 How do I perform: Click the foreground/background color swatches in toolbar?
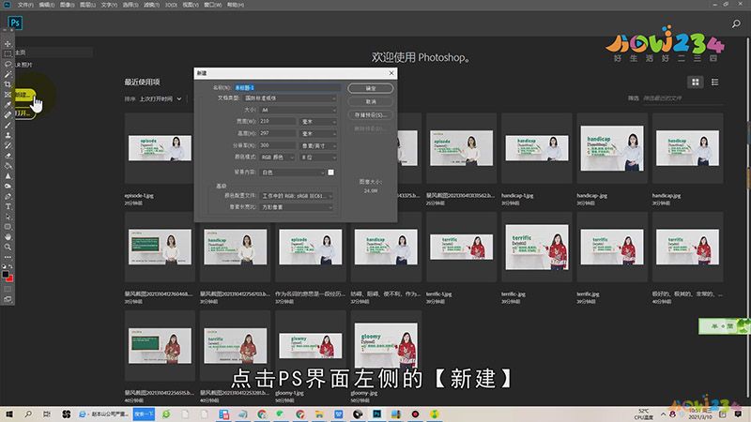[x=8, y=276]
